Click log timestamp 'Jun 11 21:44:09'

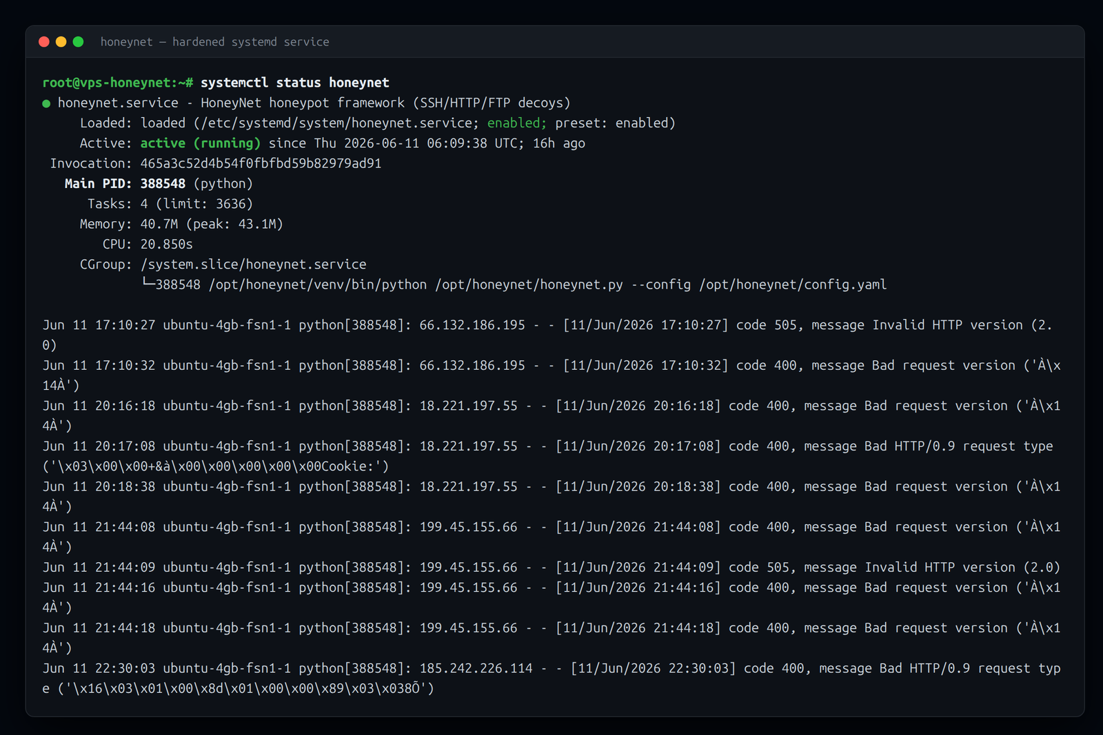point(99,568)
